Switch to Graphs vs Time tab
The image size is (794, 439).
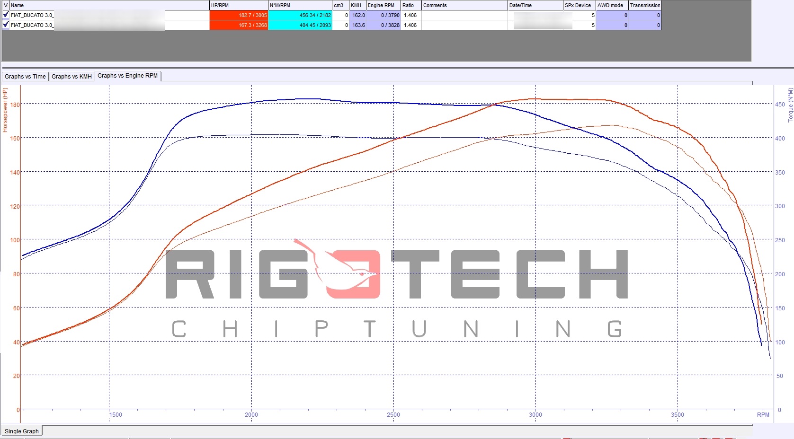(x=25, y=76)
